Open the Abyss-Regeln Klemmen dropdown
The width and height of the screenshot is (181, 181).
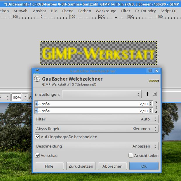pos(97,129)
